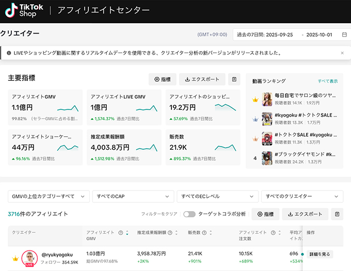The width and height of the screenshot is (351, 271).
Task: Click 詳細を見る for @ryukyogoku
Action: [x=320, y=254]
